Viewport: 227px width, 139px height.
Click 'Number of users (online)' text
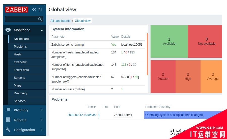click(x=68, y=89)
